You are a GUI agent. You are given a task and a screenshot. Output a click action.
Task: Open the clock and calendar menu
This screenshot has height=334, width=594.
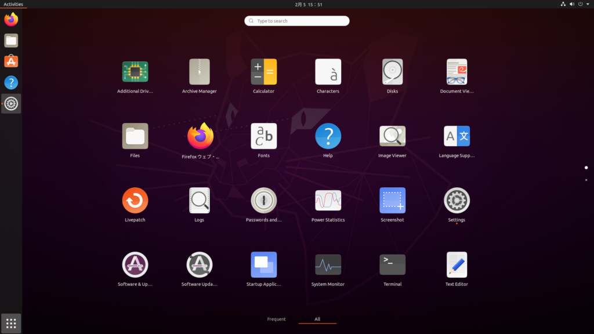click(309, 4)
